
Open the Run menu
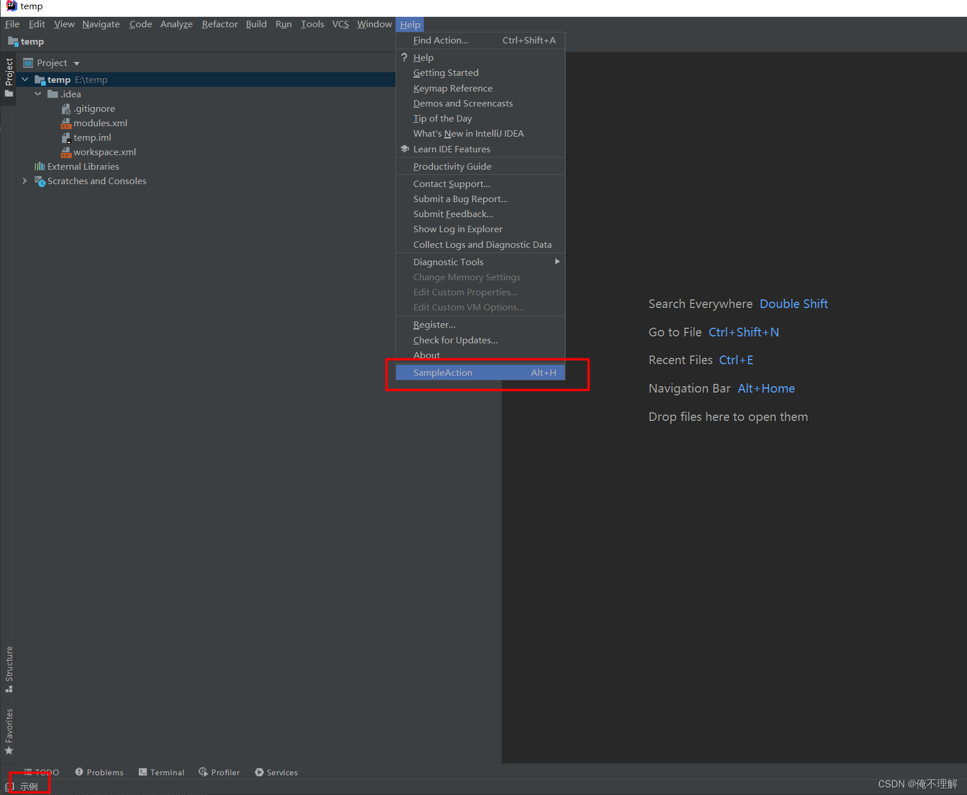[x=284, y=24]
